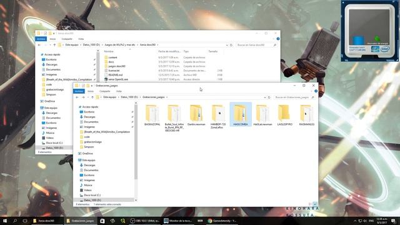Open the taskbar search icon

click(x=15, y=221)
